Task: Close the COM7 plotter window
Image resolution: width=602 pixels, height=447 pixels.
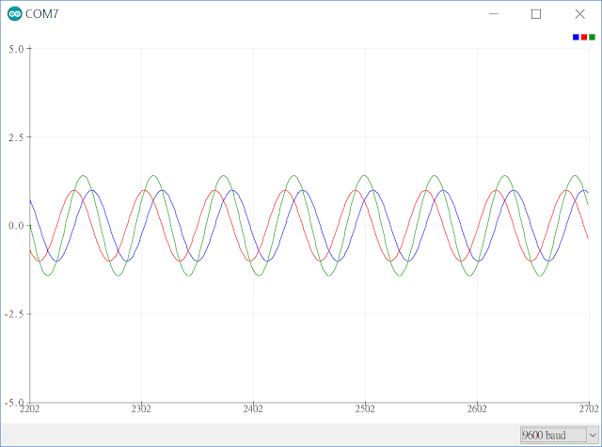Action: click(579, 14)
